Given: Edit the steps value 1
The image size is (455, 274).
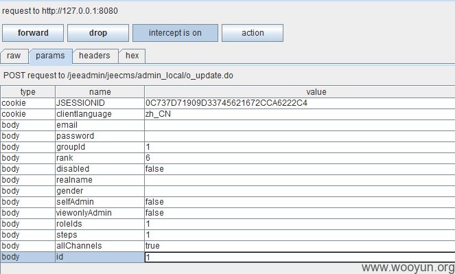Looking at the screenshot, I should [300, 236].
